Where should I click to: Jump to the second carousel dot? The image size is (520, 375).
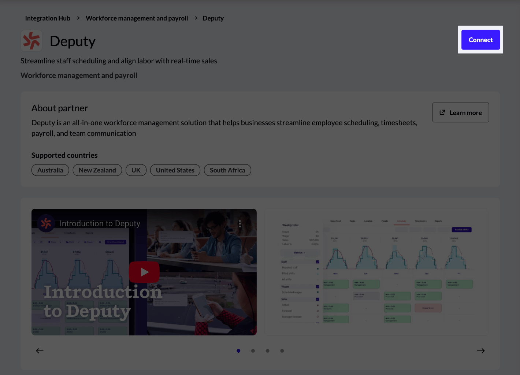coord(253,351)
